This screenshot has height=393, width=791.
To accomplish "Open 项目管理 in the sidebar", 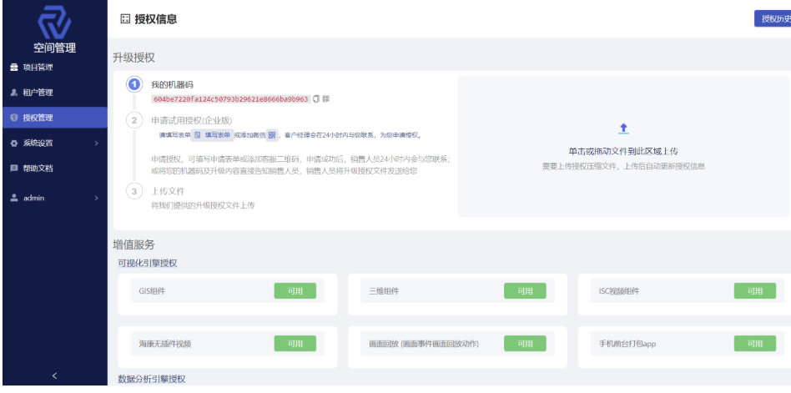I will click(x=37, y=67).
